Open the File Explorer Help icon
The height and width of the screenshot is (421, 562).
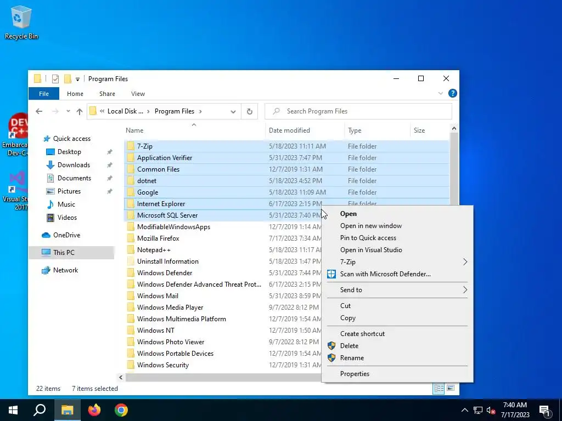pos(452,93)
